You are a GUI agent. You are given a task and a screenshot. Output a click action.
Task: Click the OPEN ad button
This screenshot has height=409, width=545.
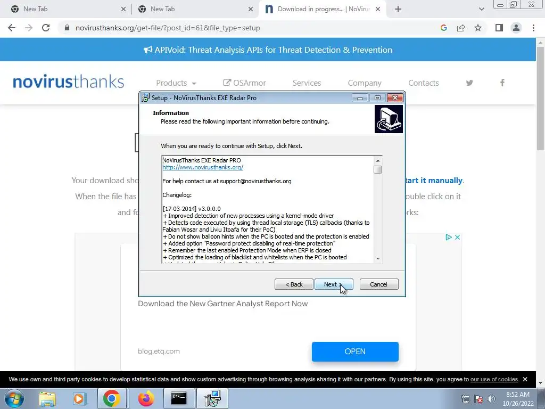(355, 351)
